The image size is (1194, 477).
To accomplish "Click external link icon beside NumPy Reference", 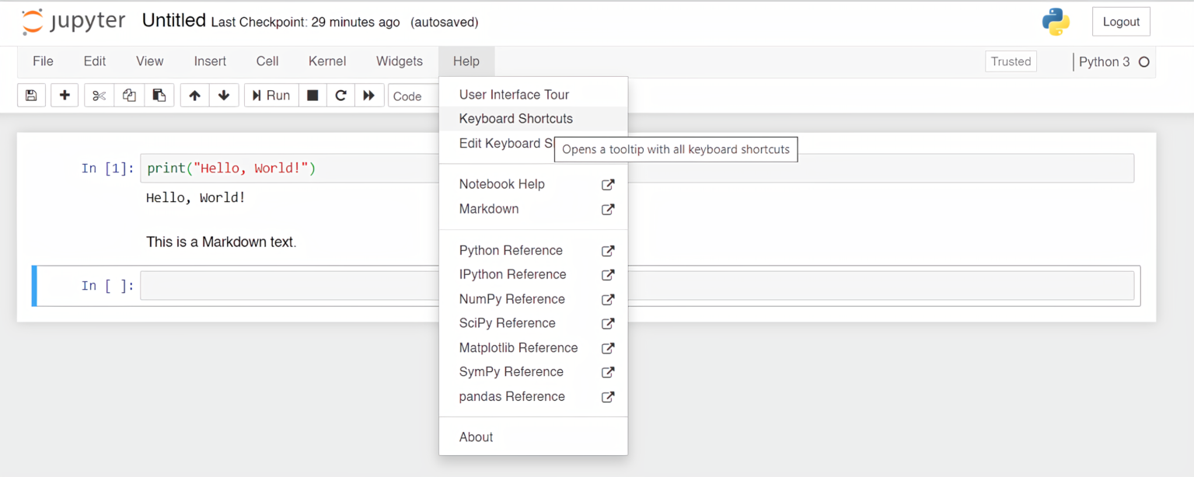I will click(608, 299).
